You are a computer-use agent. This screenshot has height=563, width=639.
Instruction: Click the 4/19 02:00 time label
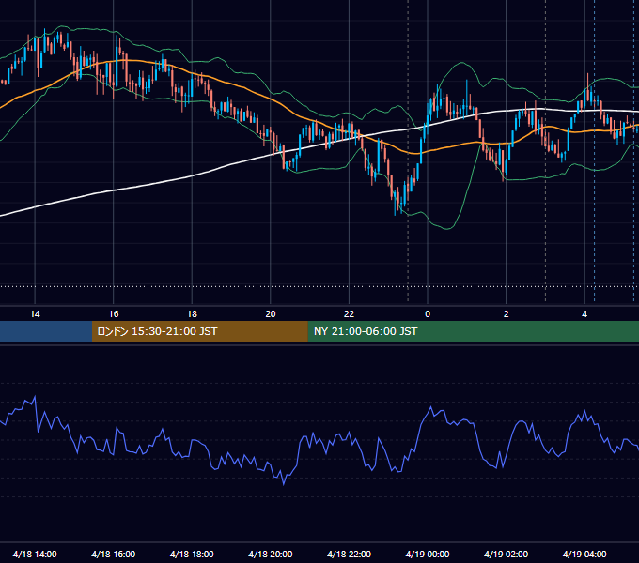click(506, 554)
